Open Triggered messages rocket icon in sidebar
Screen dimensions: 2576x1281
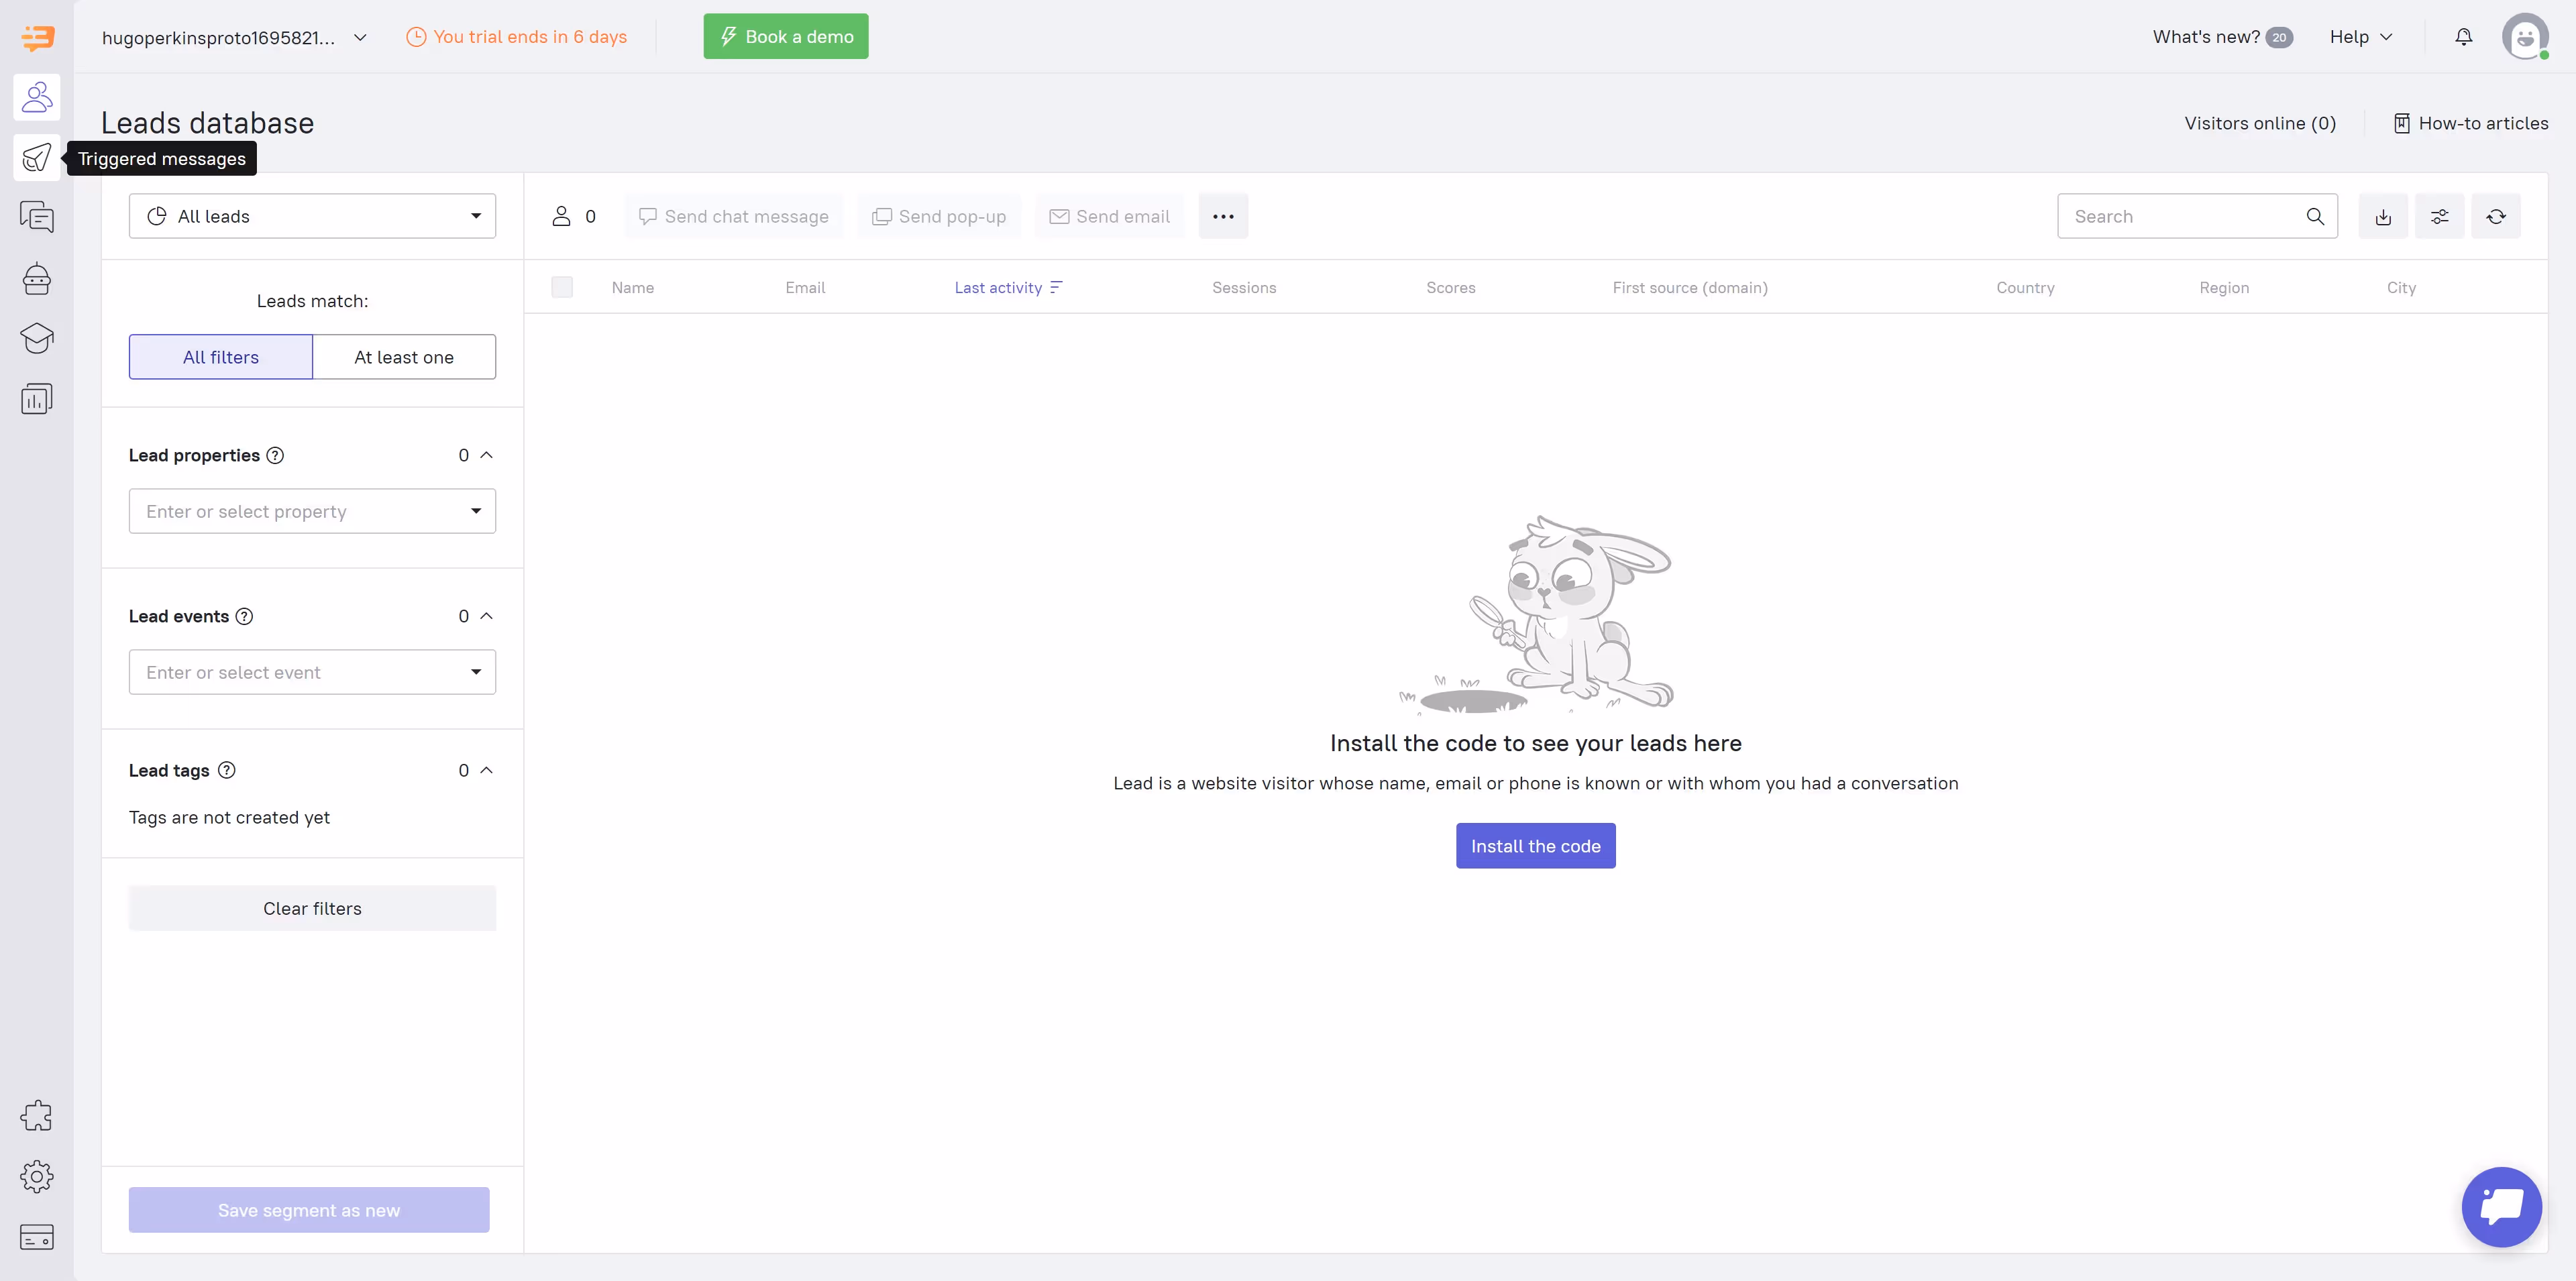tap(37, 158)
